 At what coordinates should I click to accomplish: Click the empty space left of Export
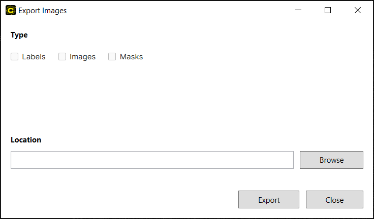(x=122, y=200)
